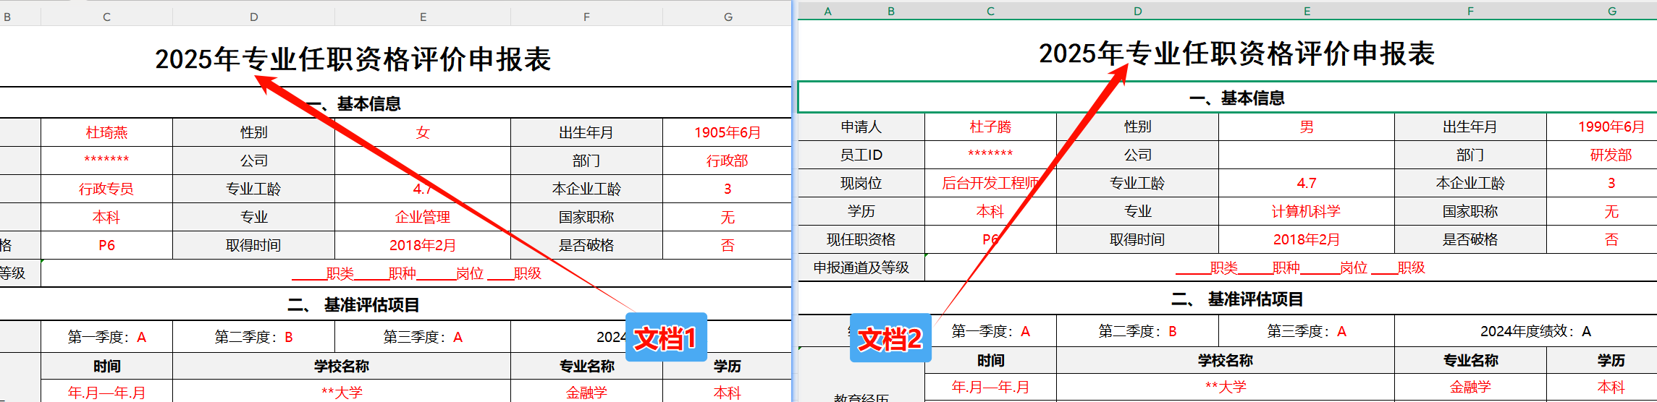
Task: Select 专业工龄 label in left document
Action: point(253,189)
